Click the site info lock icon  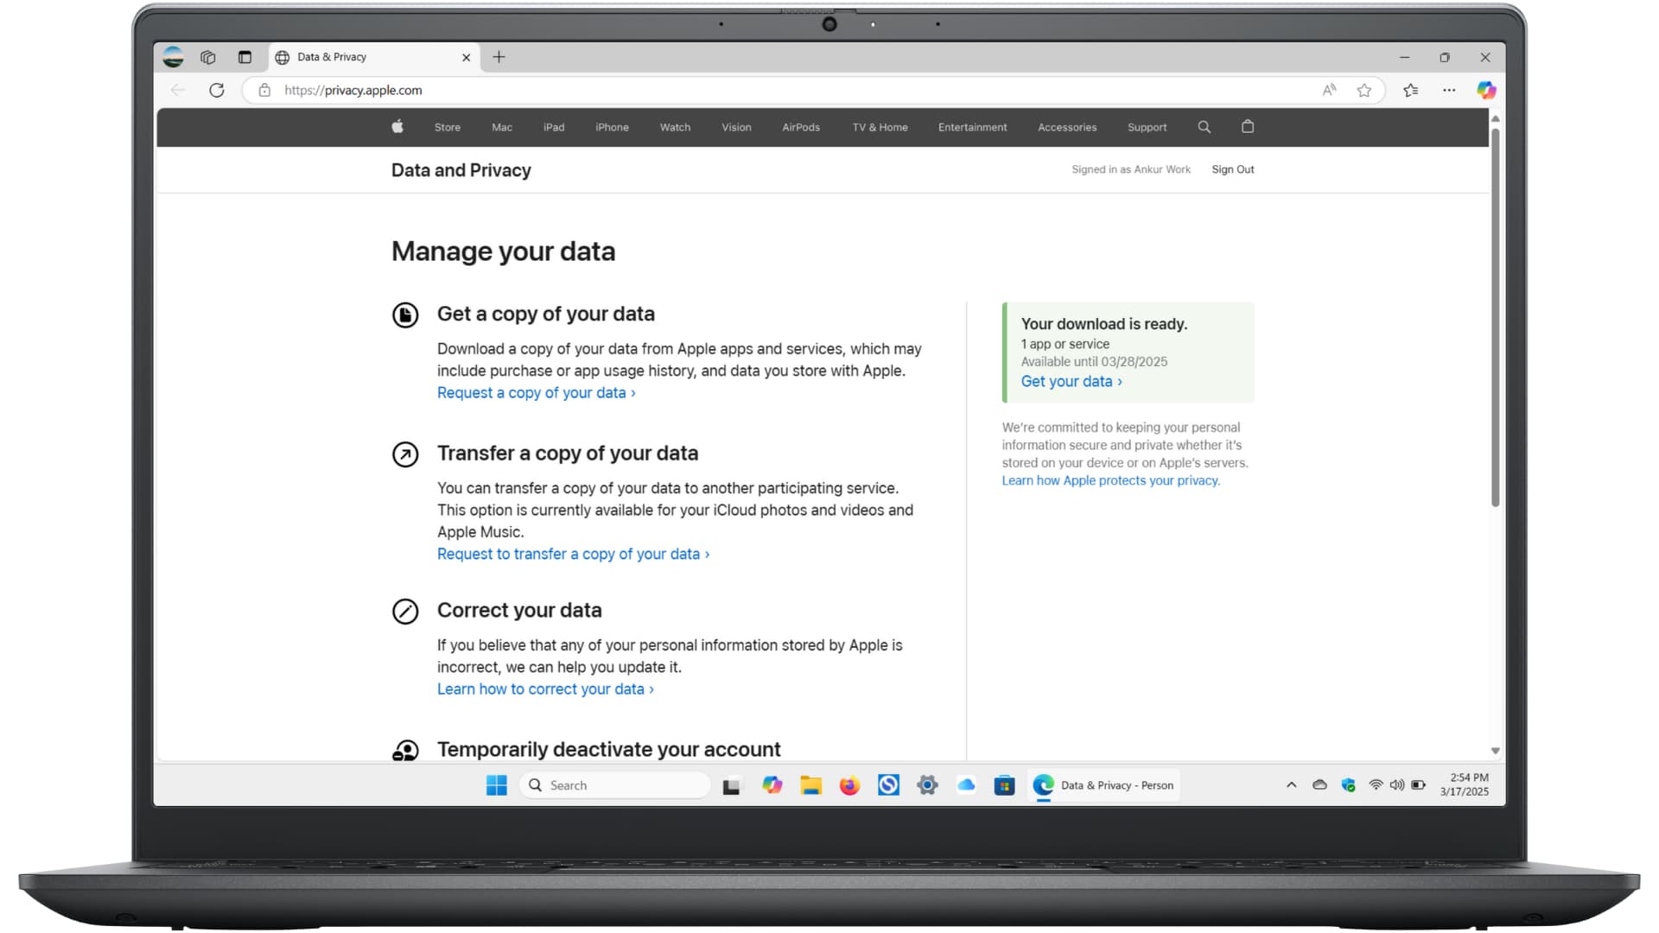tap(264, 90)
